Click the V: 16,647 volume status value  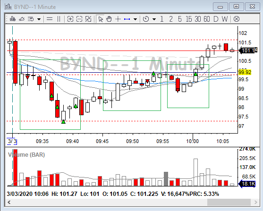click(173, 194)
